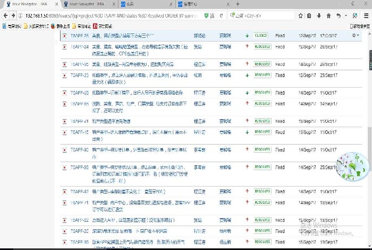Image resolution: width=372 pixels, height=250 pixels.
Task: Open the browser hamburger menu
Action: point(366,15)
